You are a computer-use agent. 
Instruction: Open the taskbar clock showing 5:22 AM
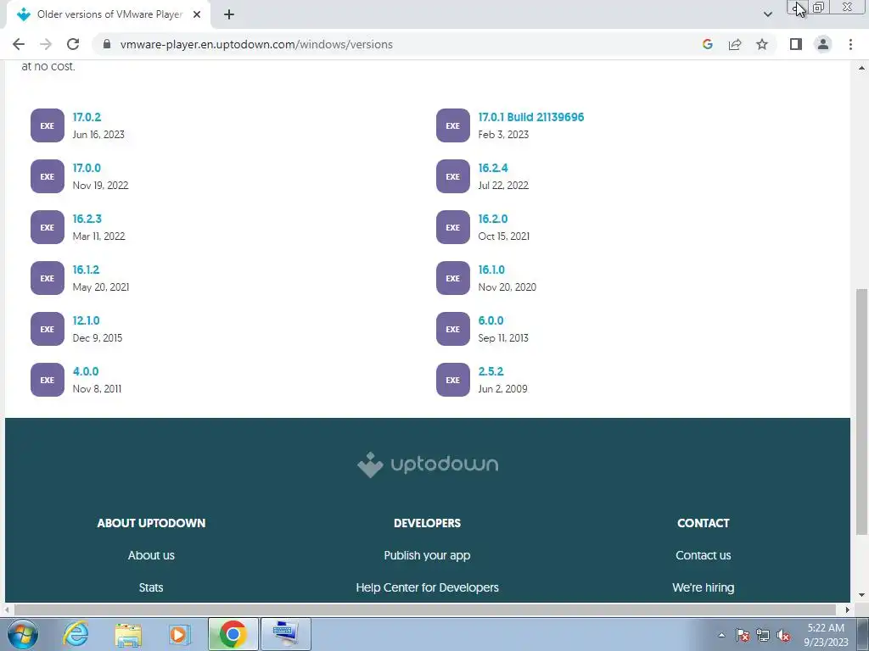[826, 635]
